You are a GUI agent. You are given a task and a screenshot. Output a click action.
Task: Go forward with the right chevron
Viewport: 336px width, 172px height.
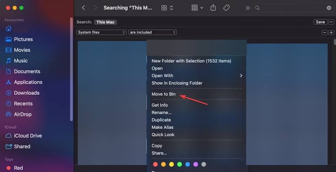tap(96, 8)
